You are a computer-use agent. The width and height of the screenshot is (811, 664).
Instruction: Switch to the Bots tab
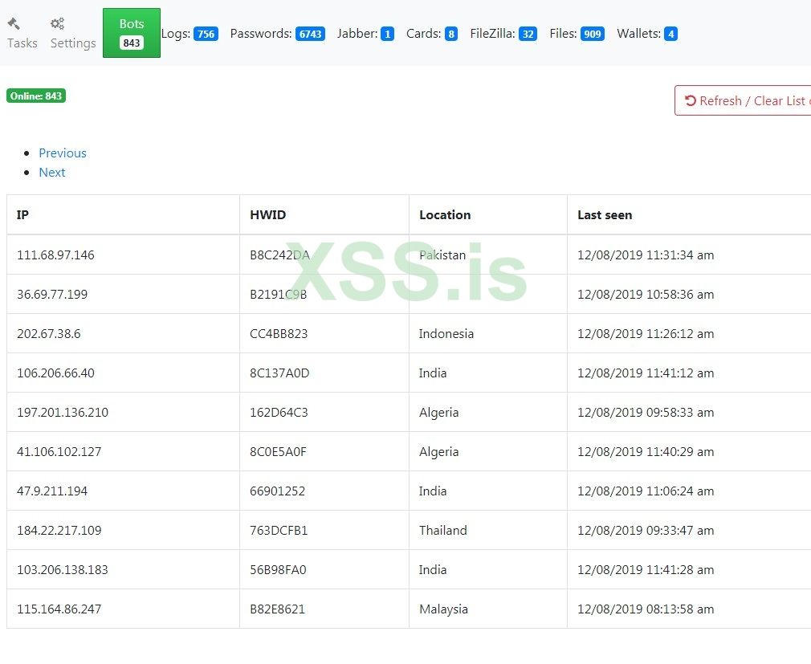pos(131,32)
